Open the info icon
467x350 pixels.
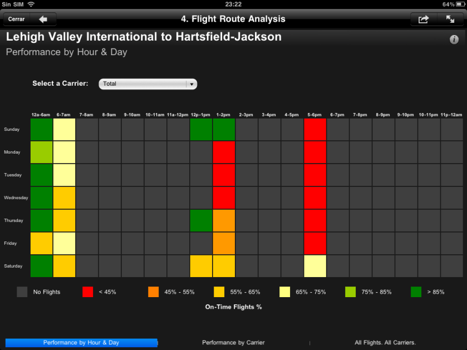tap(454, 40)
